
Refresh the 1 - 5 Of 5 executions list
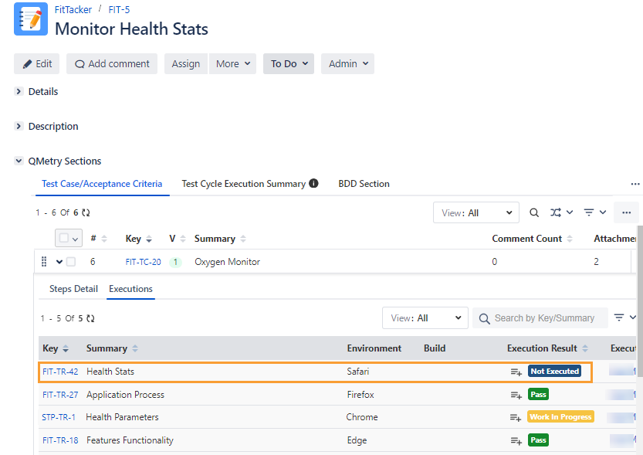[90, 318]
